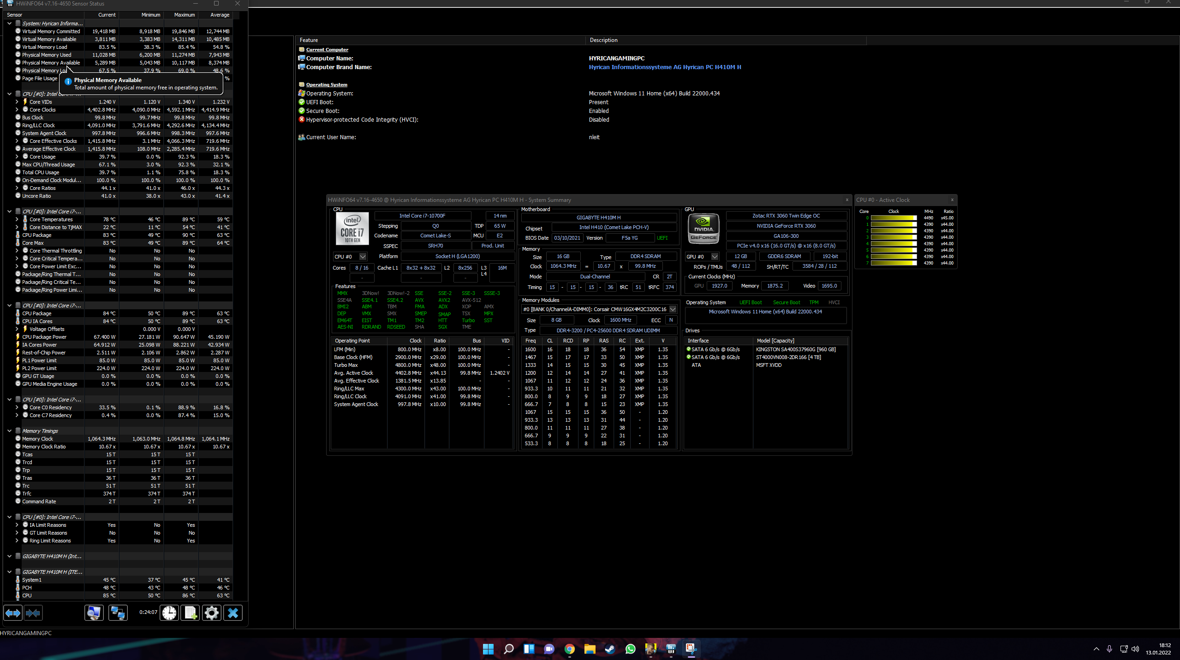Open the GPU #0 selector dropdown
The width and height of the screenshot is (1180, 660).
(715, 257)
